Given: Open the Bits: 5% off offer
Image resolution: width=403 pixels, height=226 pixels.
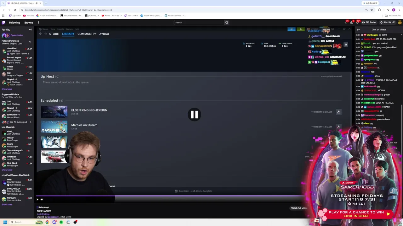Looking at the screenshot, I should (387, 23).
